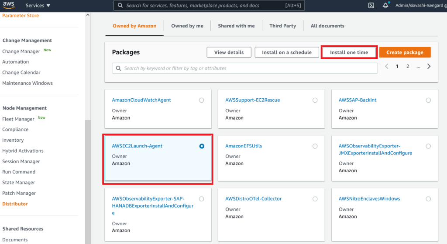Go to next page arrow

(x=429, y=67)
